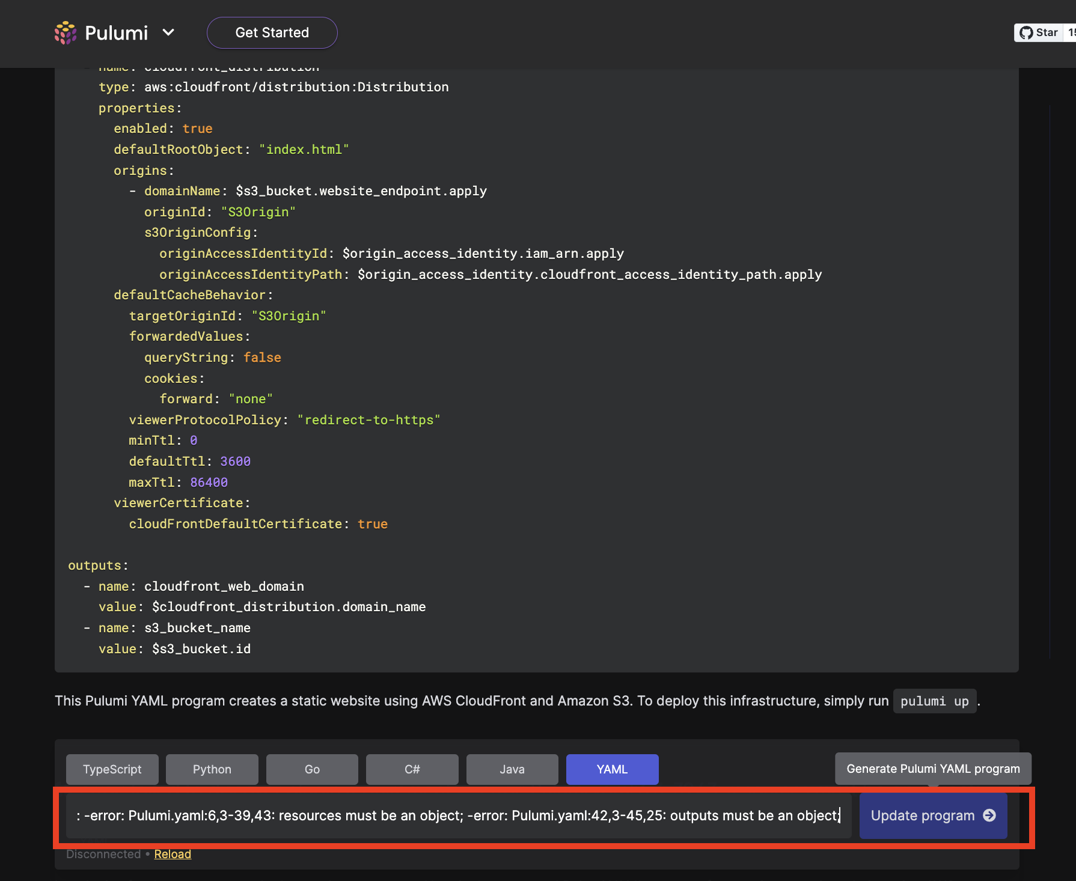Click the Generate Pulumi YAML program tooltip

[x=933, y=769]
